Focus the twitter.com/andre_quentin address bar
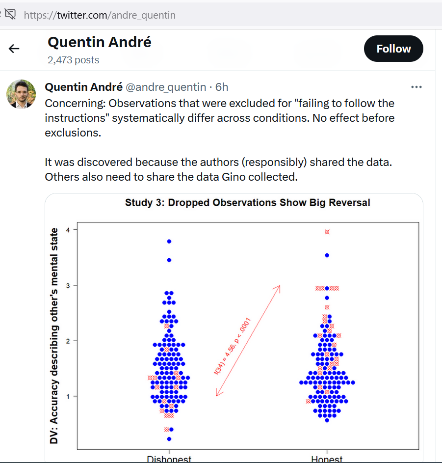442x463 pixels. coord(100,15)
